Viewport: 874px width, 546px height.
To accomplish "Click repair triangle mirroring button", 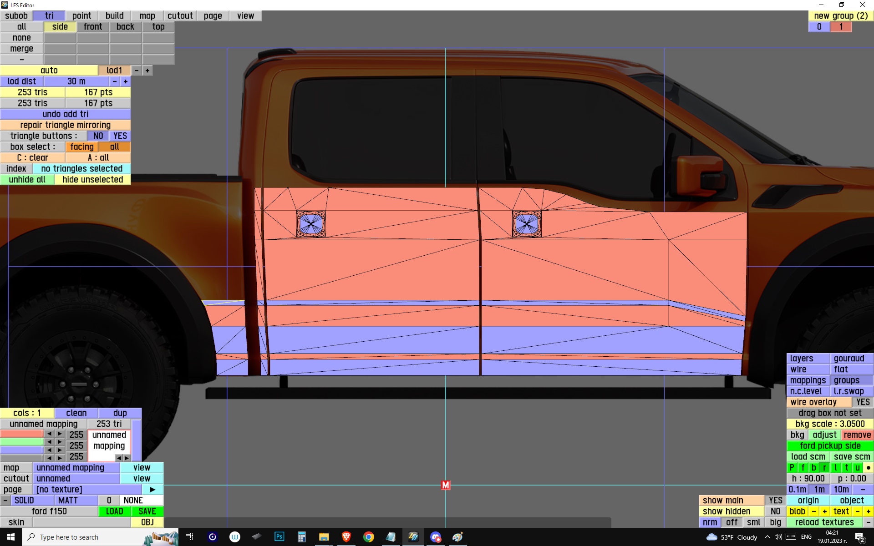I will [x=65, y=125].
